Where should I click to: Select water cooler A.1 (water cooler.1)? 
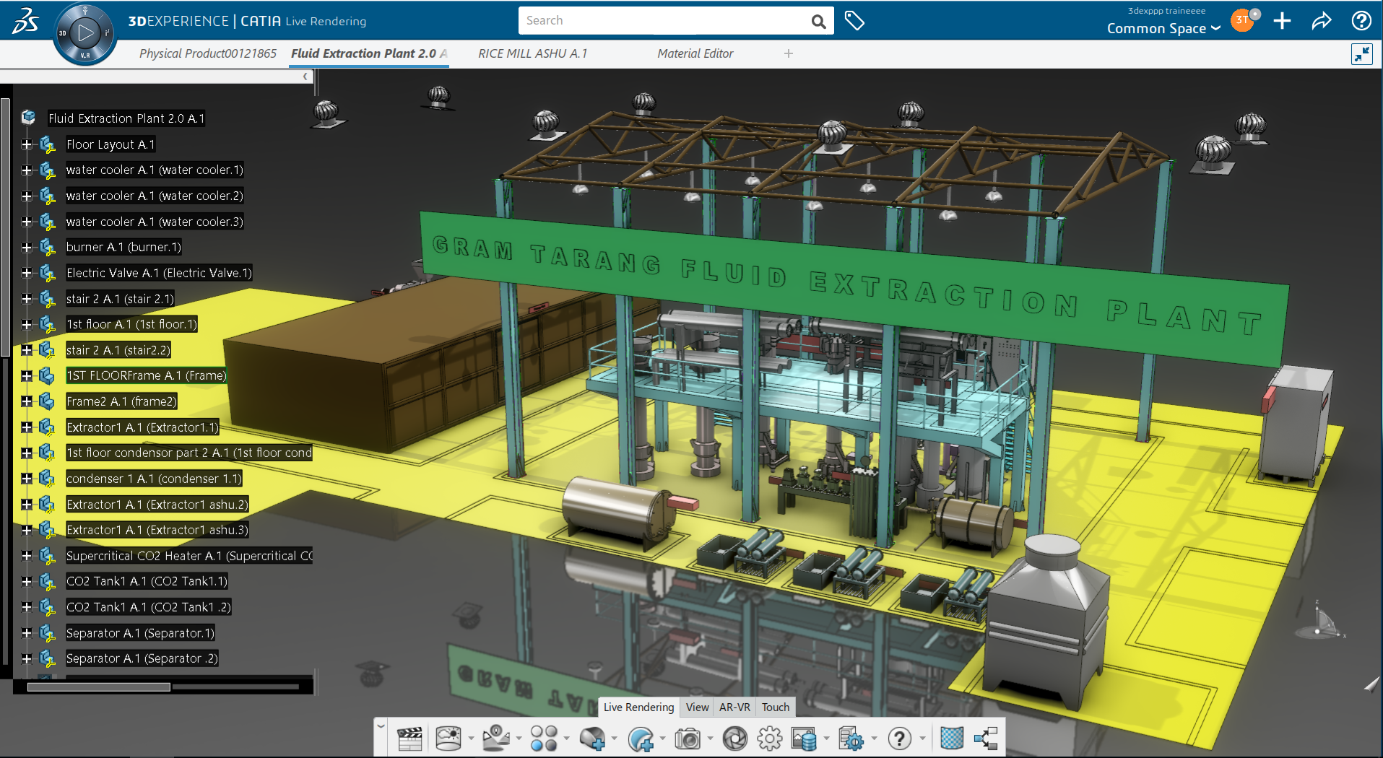(155, 170)
